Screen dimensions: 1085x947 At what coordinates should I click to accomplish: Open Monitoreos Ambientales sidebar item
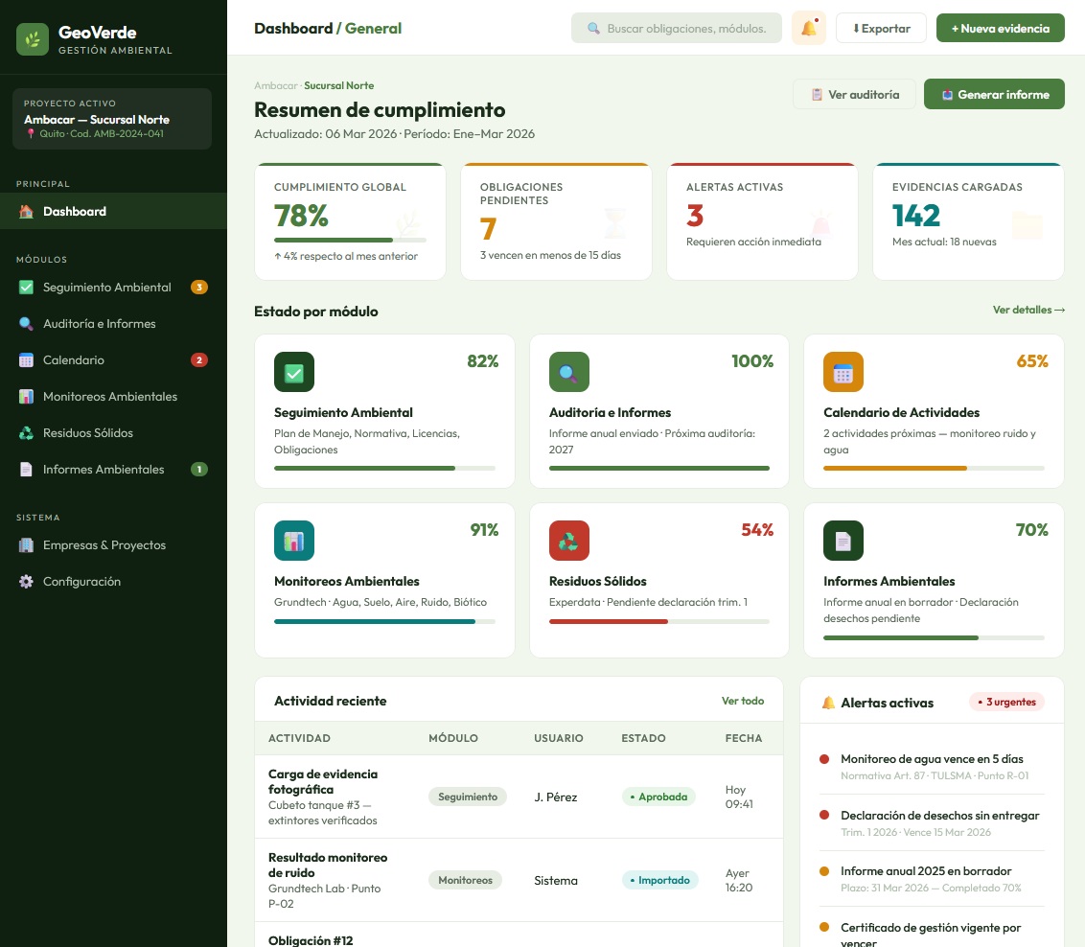coord(113,397)
